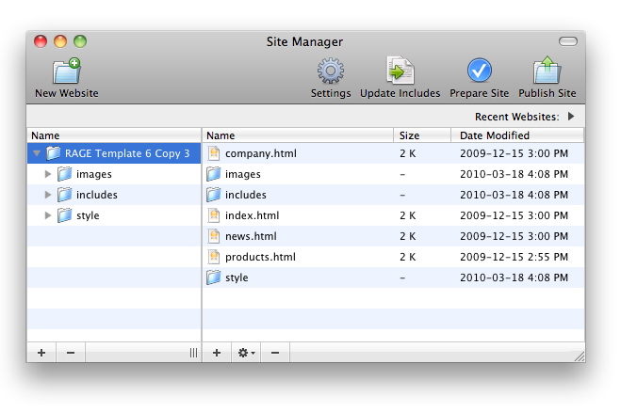621x412 pixels.
Task: Select the news.html file row
Action: (x=251, y=236)
